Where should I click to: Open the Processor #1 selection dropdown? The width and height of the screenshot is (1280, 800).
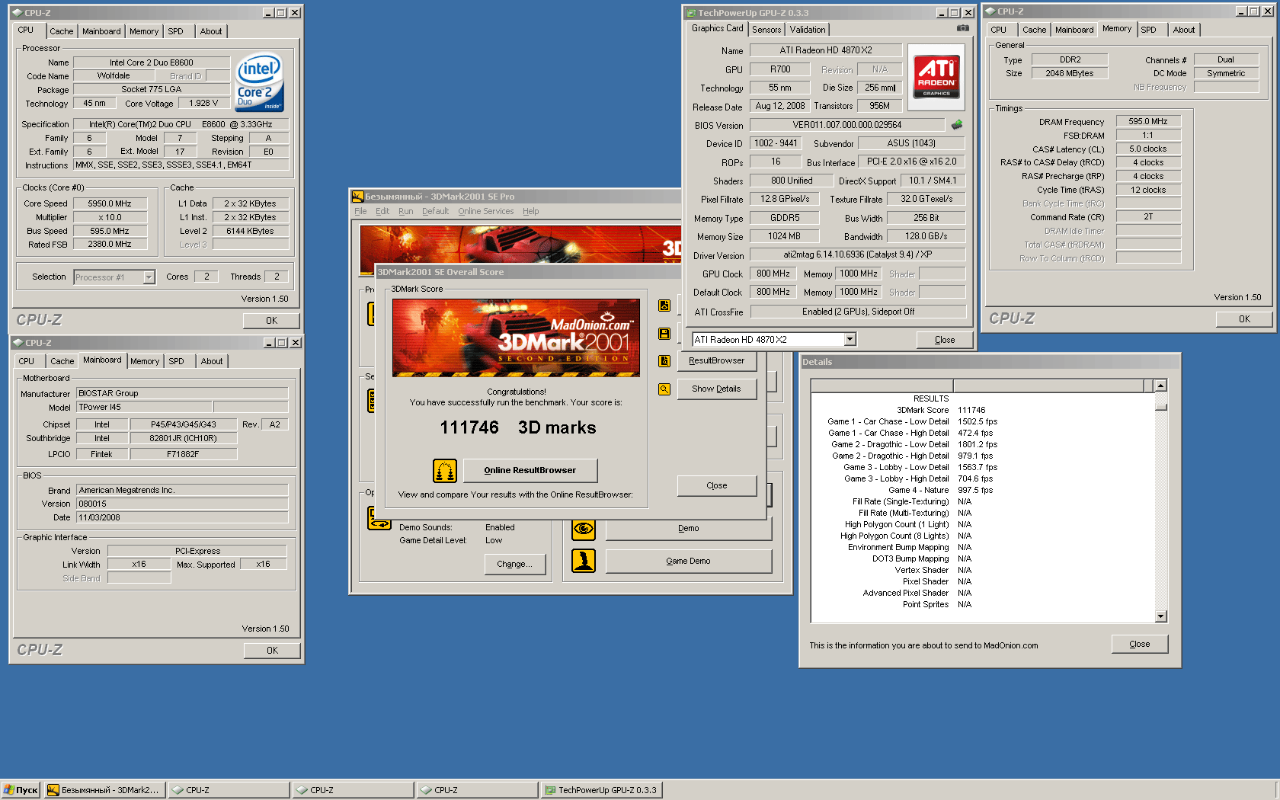[149, 277]
